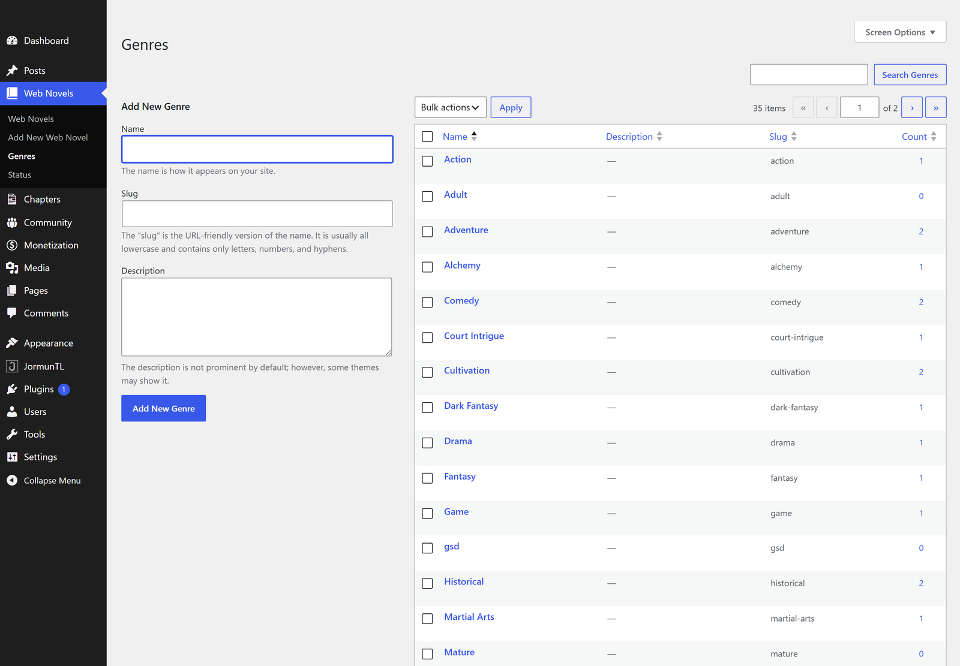Image resolution: width=960 pixels, height=666 pixels.
Task: Click the Dashboard gauge icon
Action: [x=12, y=41]
